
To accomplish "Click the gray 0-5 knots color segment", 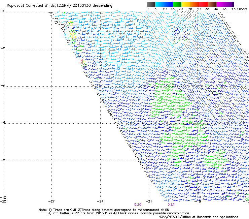I will 151,4.
